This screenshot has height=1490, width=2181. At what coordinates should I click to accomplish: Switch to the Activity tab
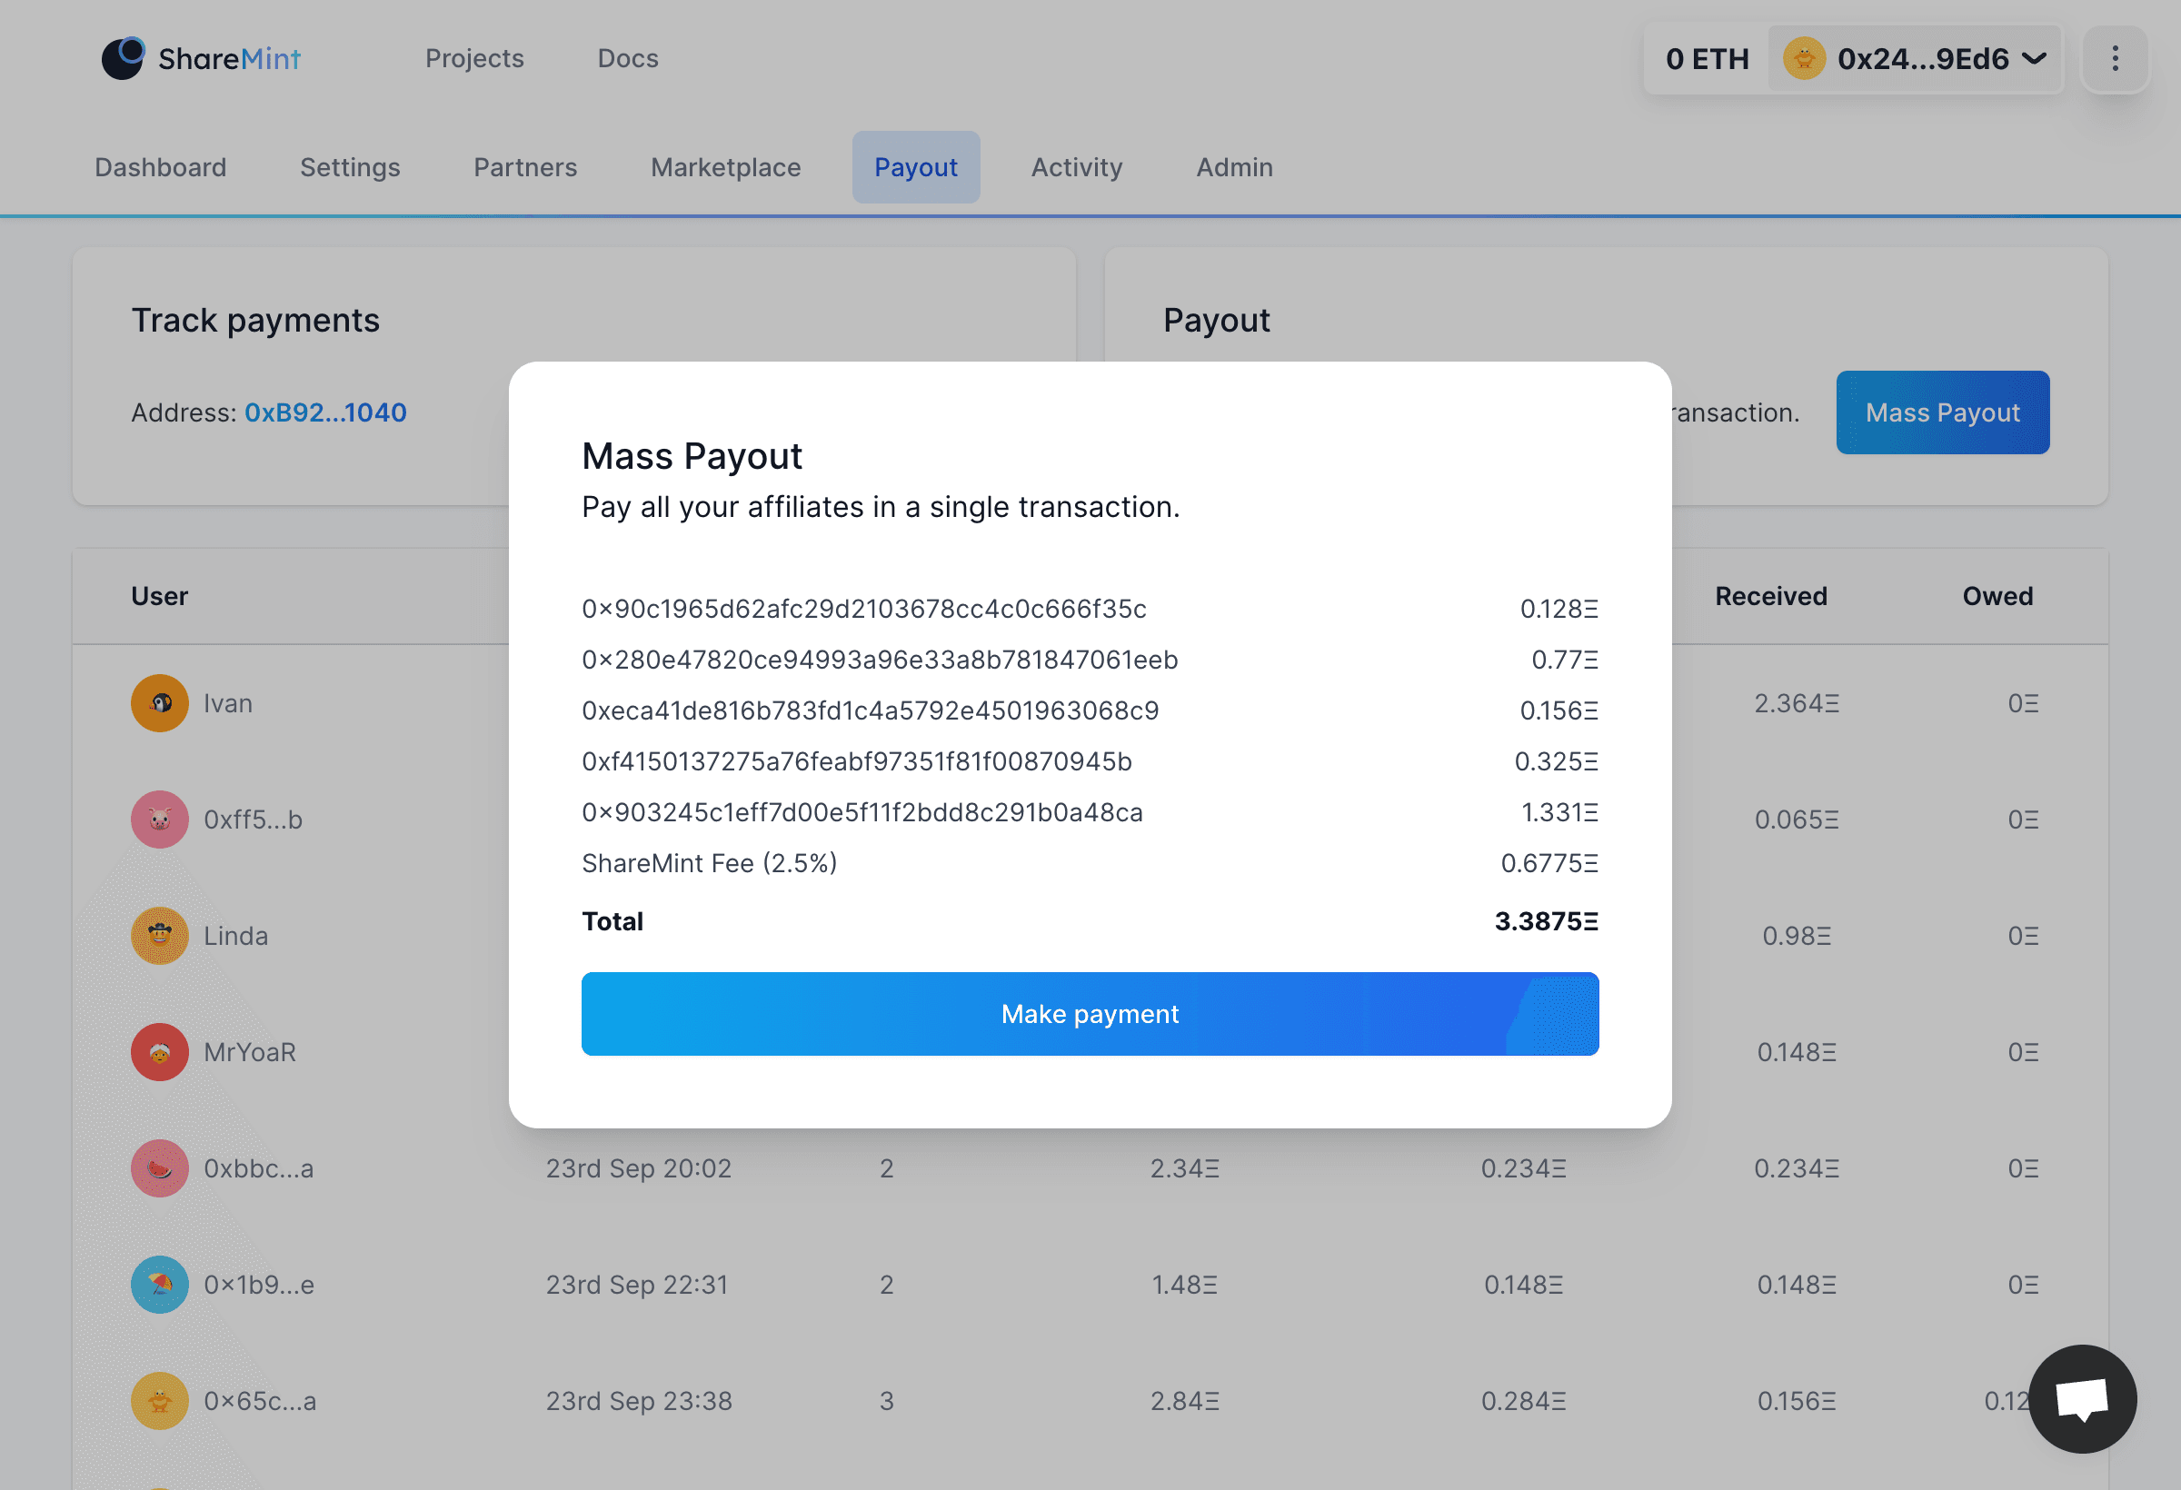point(1077,167)
